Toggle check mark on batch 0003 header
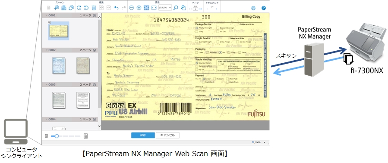388x163 pixels. (94, 85)
